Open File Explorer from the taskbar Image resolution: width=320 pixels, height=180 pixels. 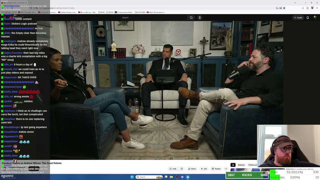[x=171, y=177]
